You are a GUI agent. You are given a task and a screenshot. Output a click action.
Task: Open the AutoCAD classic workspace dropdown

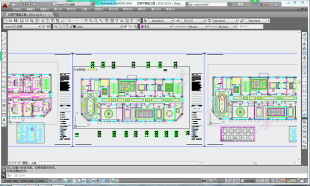click(x=22, y=26)
